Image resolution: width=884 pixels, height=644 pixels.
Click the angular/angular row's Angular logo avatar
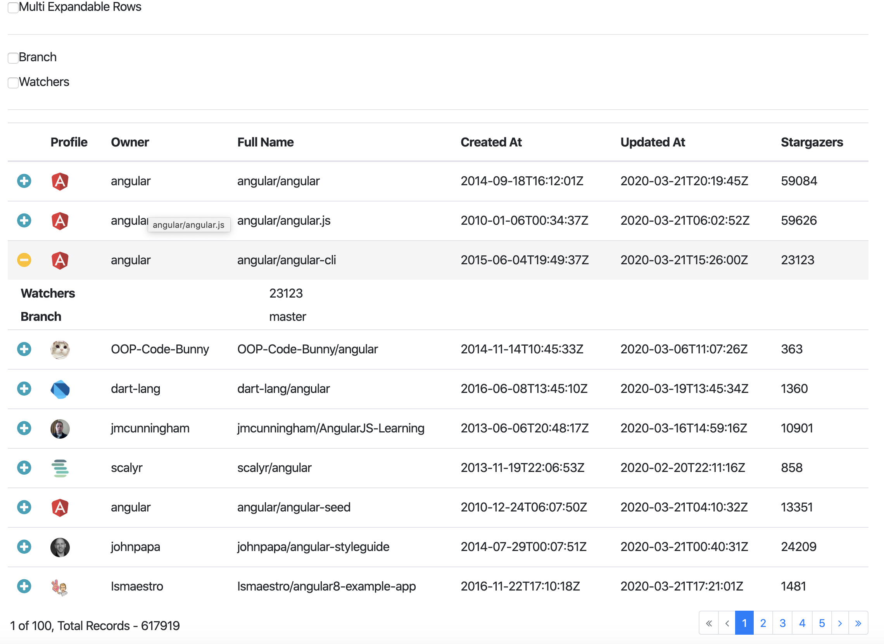tap(60, 181)
